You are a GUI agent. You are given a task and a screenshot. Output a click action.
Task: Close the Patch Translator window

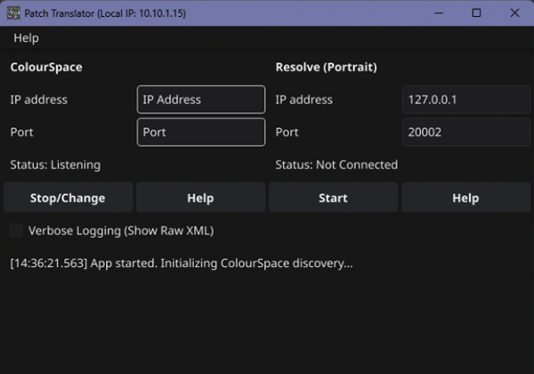(x=514, y=12)
